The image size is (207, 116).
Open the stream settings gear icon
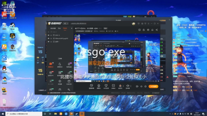[145, 86]
